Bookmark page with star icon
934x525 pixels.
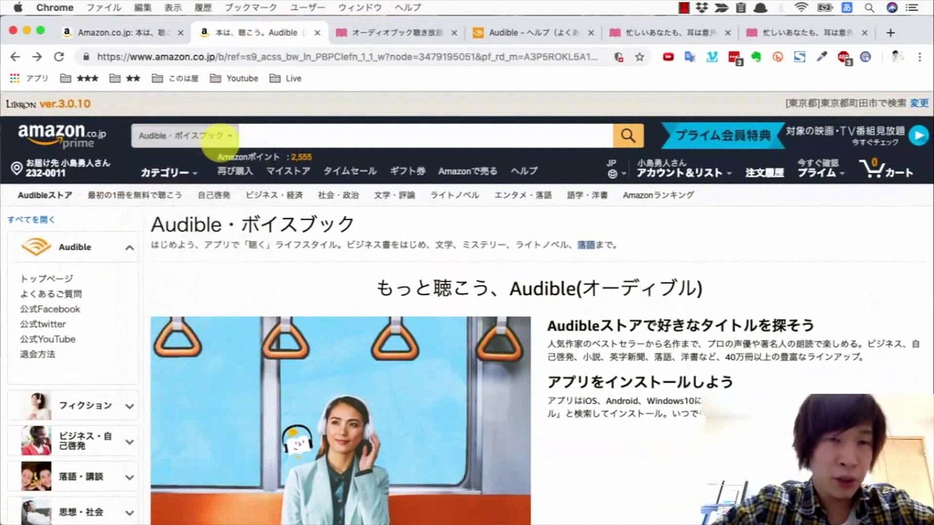(x=639, y=56)
